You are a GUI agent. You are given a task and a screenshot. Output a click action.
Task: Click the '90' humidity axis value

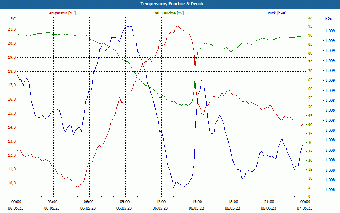[x=310, y=35]
